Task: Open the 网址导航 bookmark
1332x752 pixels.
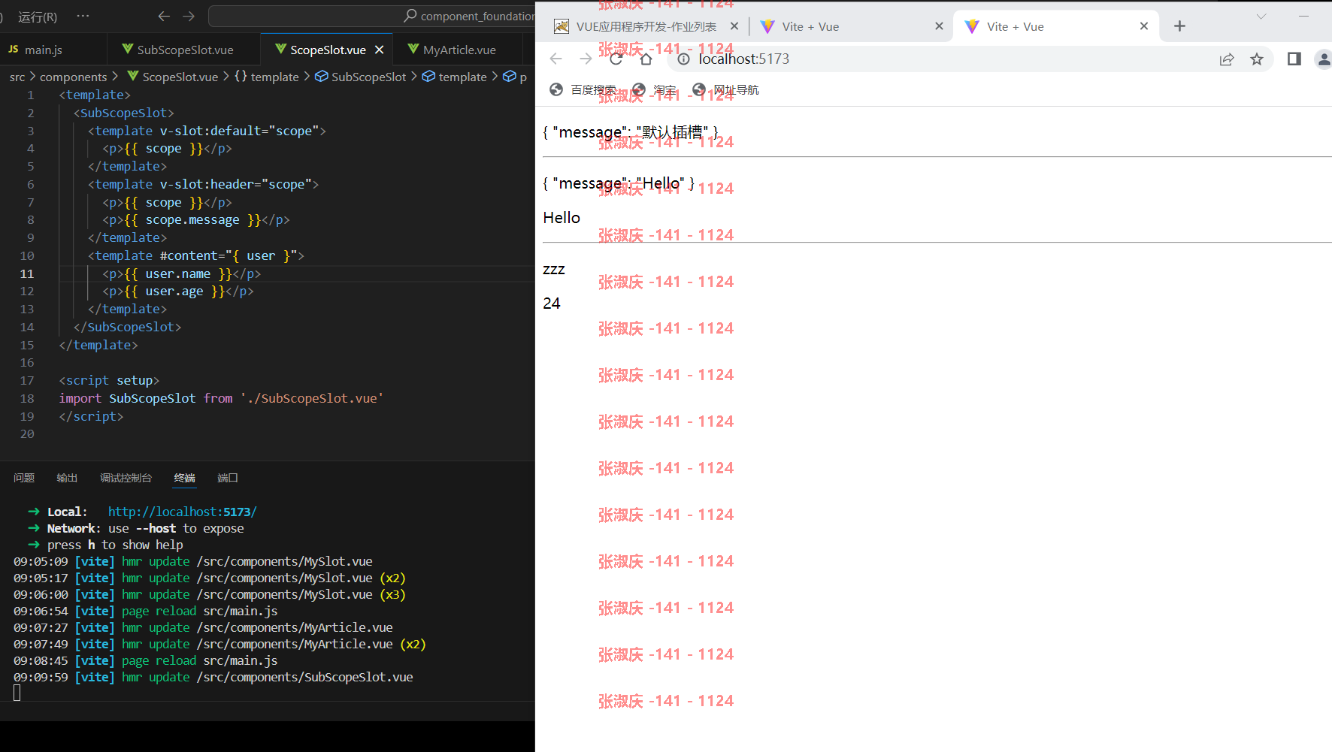Action: tap(726, 89)
